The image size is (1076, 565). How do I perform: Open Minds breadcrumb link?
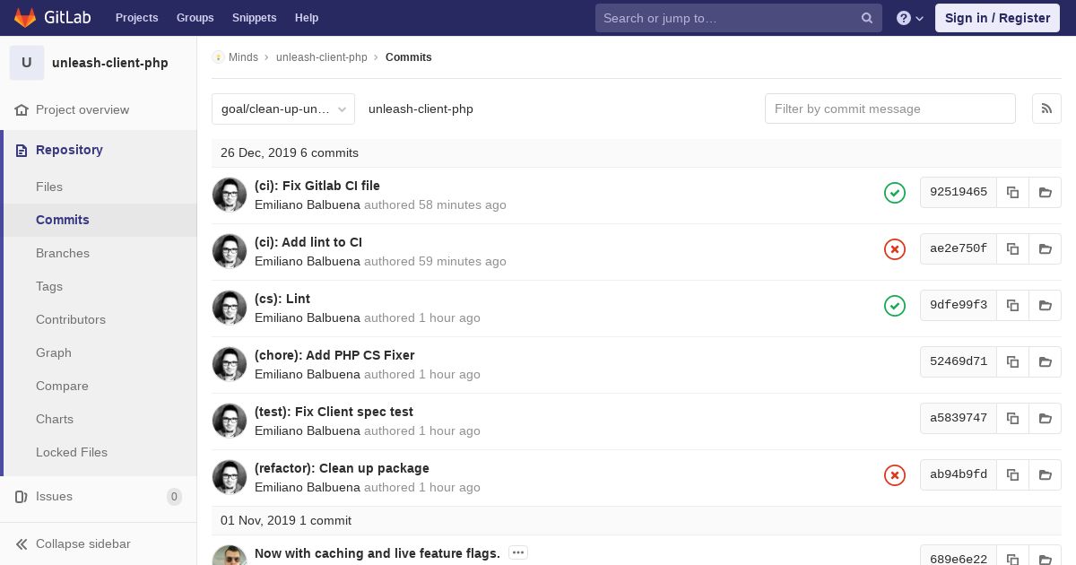click(243, 57)
